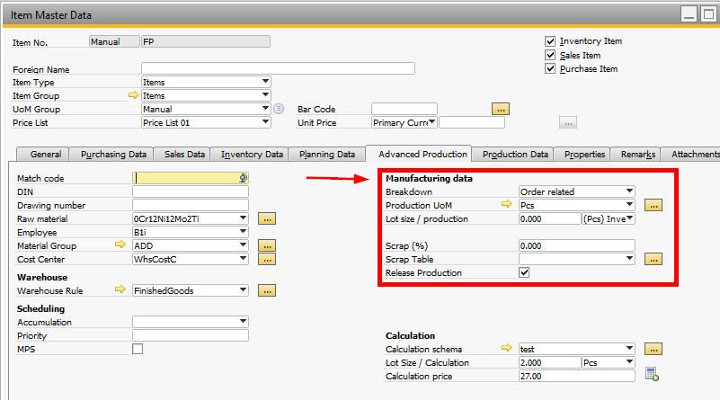This screenshot has height=400, width=720.
Task: Open the Scrap Table browse button
Action: point(653,259)
